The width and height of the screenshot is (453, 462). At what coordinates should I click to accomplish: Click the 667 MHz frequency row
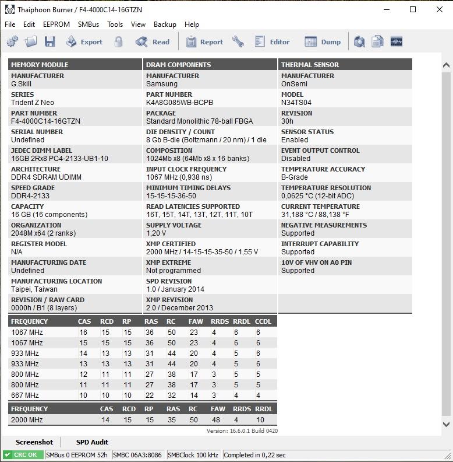pyautogui.click(x=143, y=395)
